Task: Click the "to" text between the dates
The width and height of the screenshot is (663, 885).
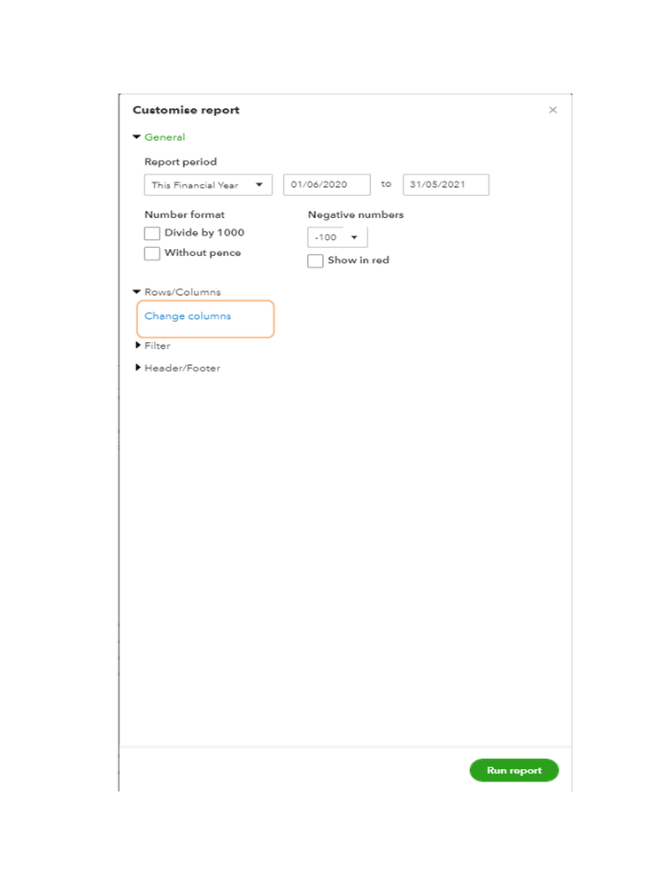Action: 386,184
